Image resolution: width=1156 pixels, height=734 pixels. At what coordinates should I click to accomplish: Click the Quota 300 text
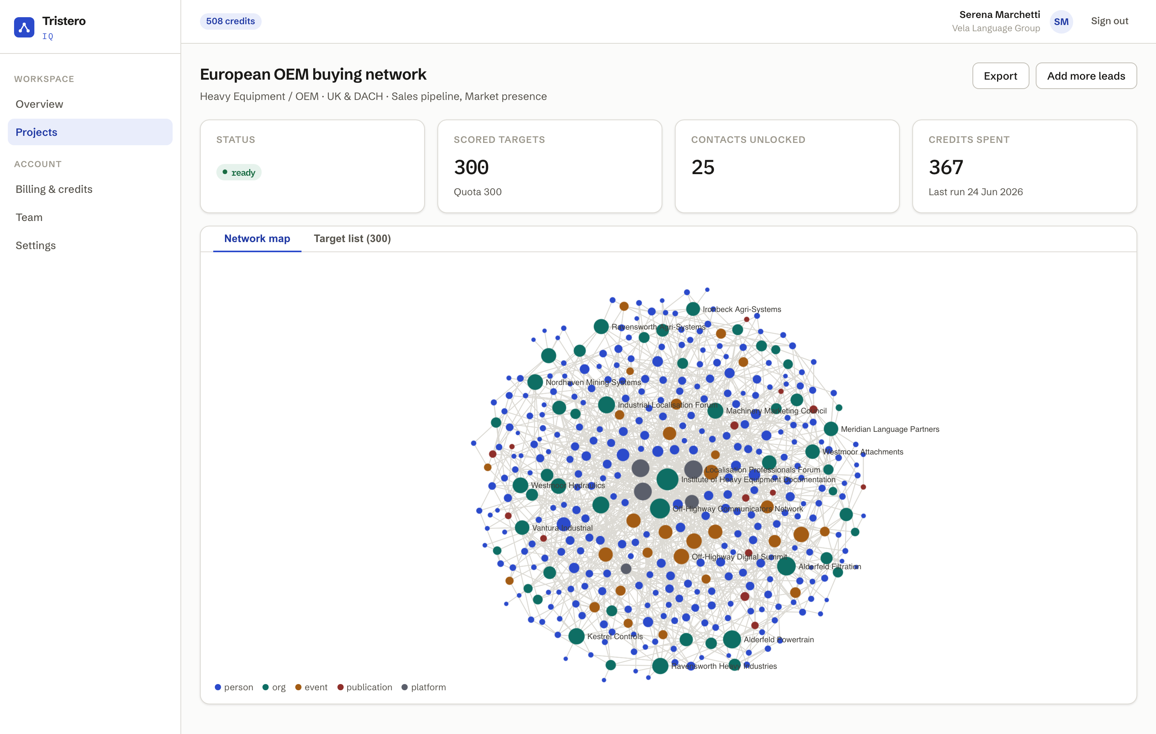[x=478, y=192]
